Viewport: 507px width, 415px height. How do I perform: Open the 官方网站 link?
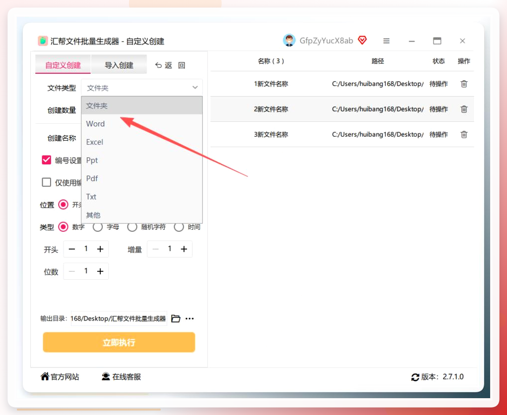point(60,376)
